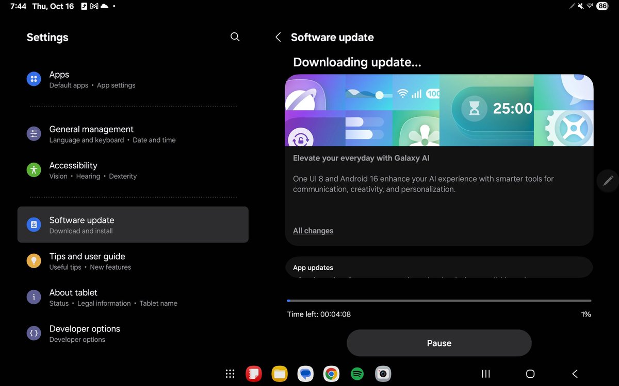619x386 pixels.
Task: Pause the update download
Action: click(x=439, y=343)
